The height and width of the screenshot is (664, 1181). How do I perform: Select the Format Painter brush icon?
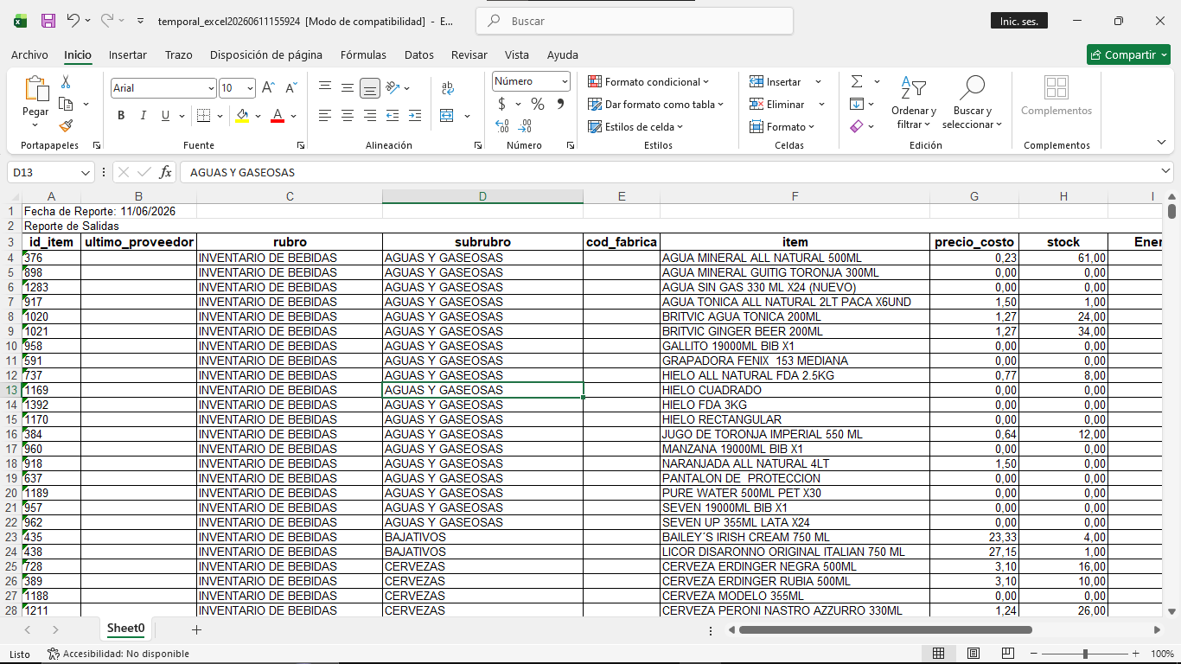click(x=67, y=126)
